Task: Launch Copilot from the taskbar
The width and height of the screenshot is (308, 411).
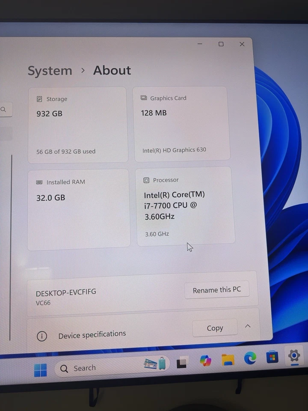Action: (206, 360)
